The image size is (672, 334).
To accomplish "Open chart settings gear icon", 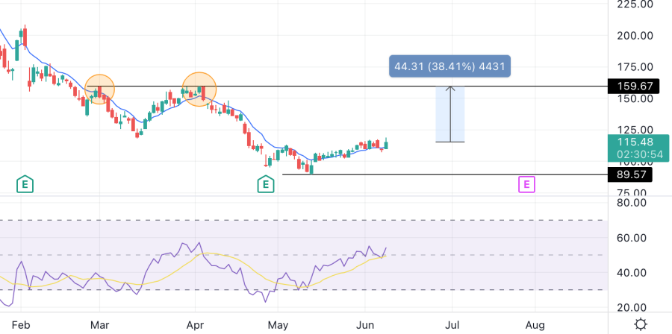I will [640, 324].
